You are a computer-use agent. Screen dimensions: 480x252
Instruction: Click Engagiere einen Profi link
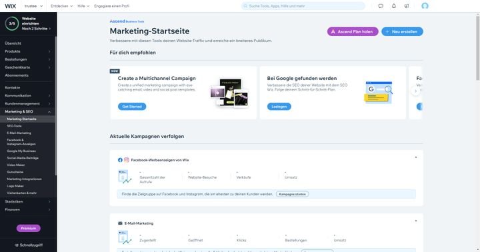coord(112,6)
